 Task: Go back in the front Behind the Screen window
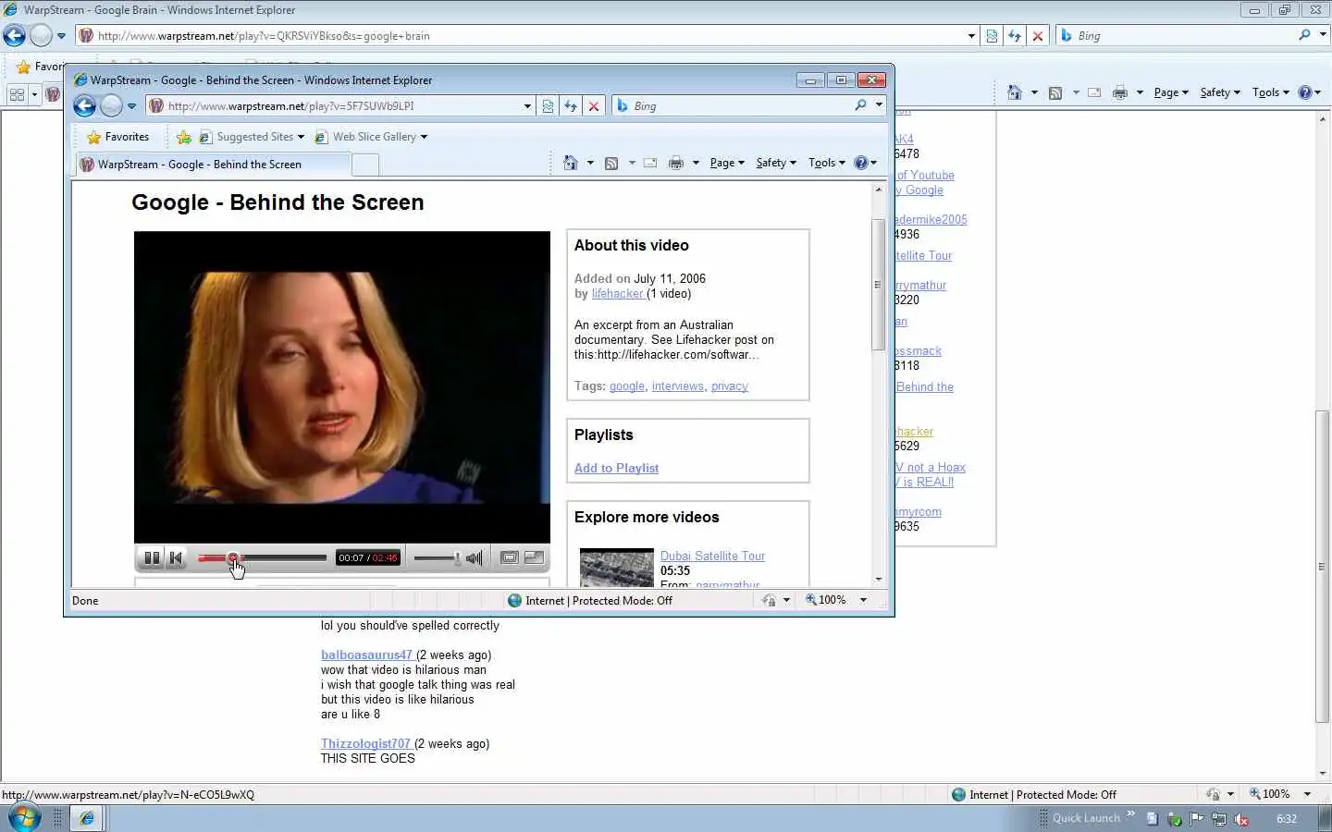click(84, 105)
